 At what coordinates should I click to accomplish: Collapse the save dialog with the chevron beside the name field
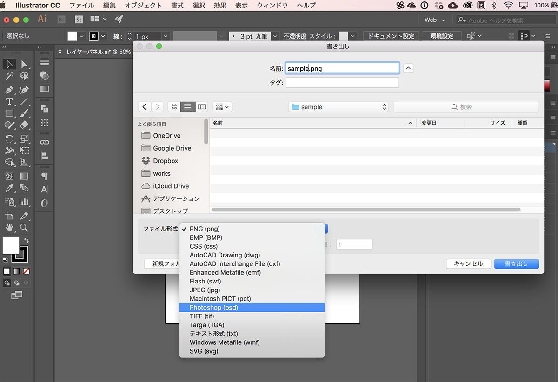point(408,68)
